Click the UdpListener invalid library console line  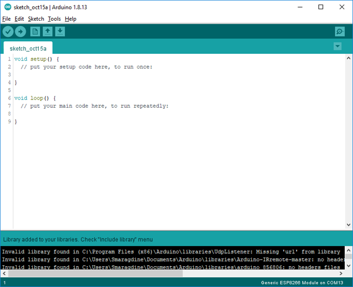pyautogui.click(x=171, y=252)
